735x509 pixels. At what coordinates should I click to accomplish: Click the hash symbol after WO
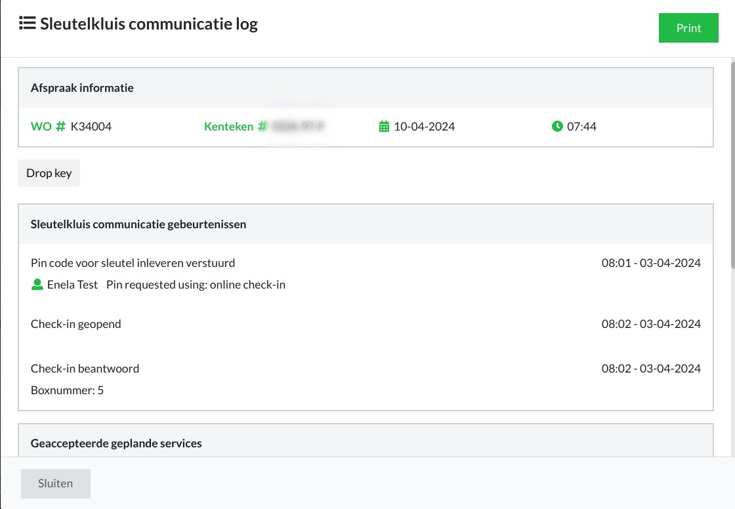pyautogui.click(x=60, y=127)
